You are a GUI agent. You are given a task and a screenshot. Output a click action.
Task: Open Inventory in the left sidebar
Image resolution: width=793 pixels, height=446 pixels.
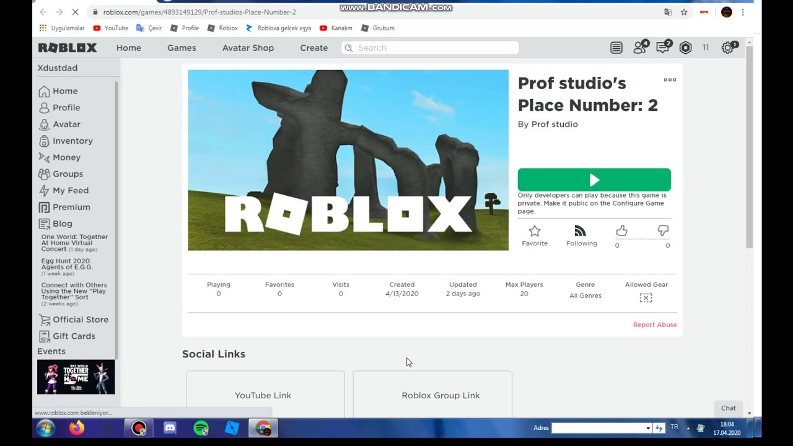(x=66, y=141)
